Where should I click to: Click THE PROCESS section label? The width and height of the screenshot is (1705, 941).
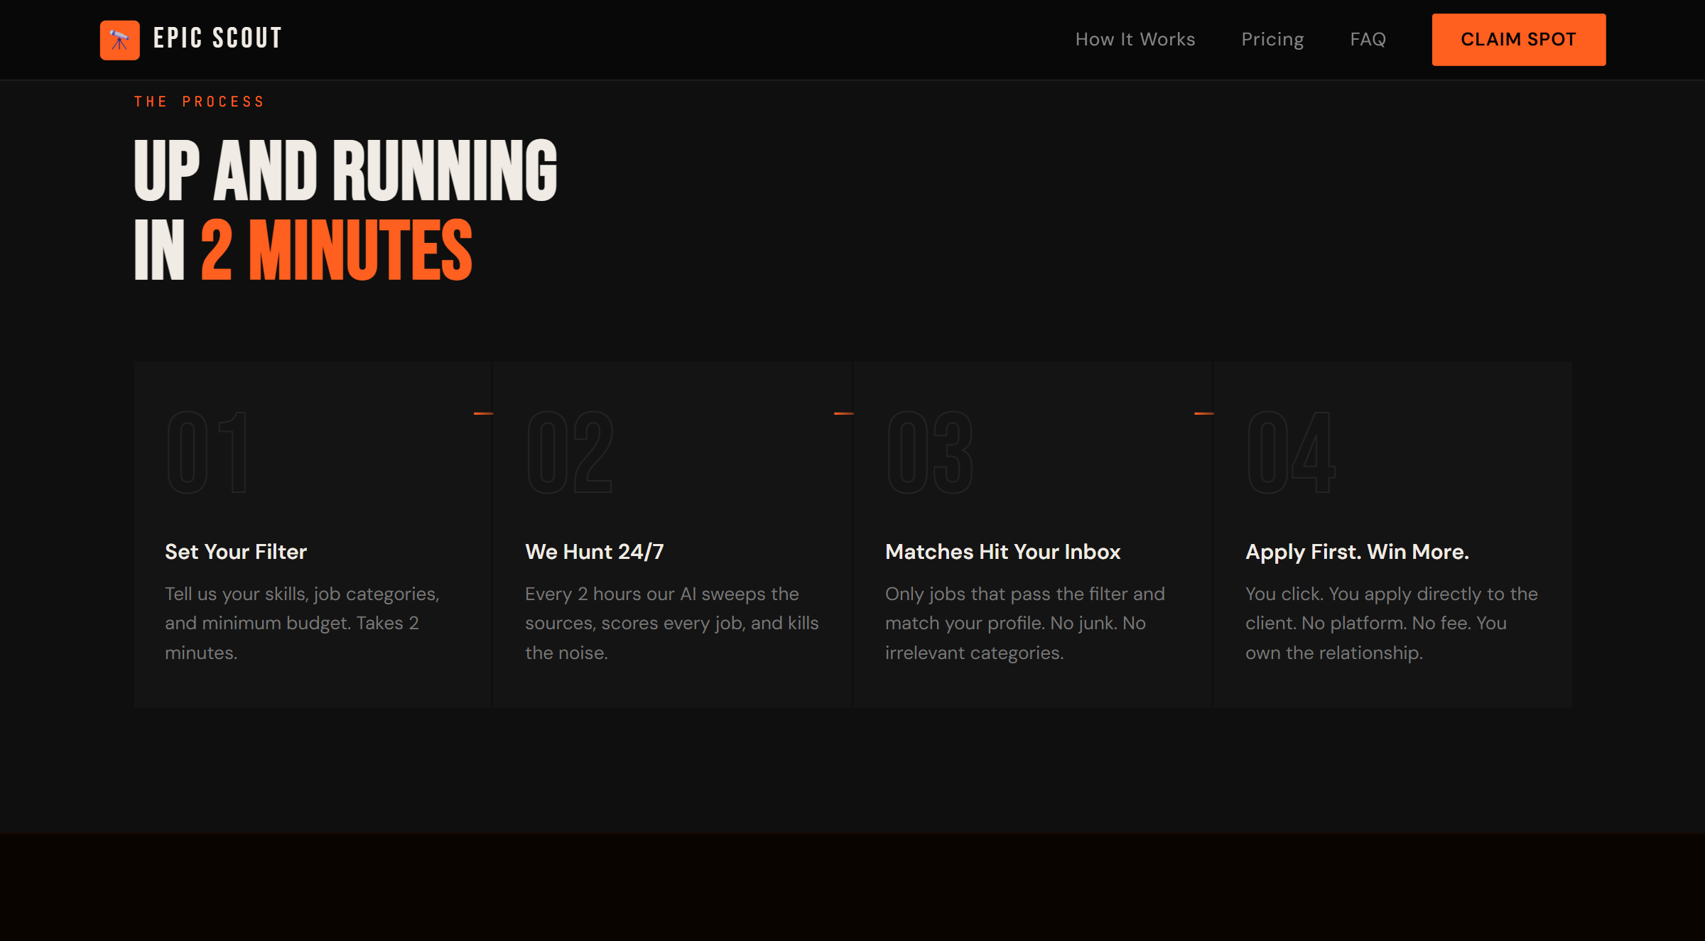point(199,102)
